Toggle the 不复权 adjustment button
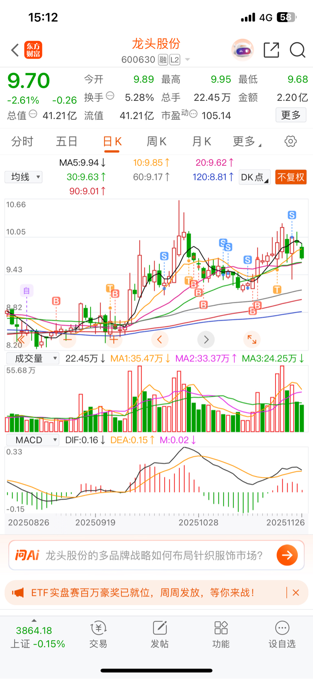This screenshot has width=313, height=679. [291, 177]
